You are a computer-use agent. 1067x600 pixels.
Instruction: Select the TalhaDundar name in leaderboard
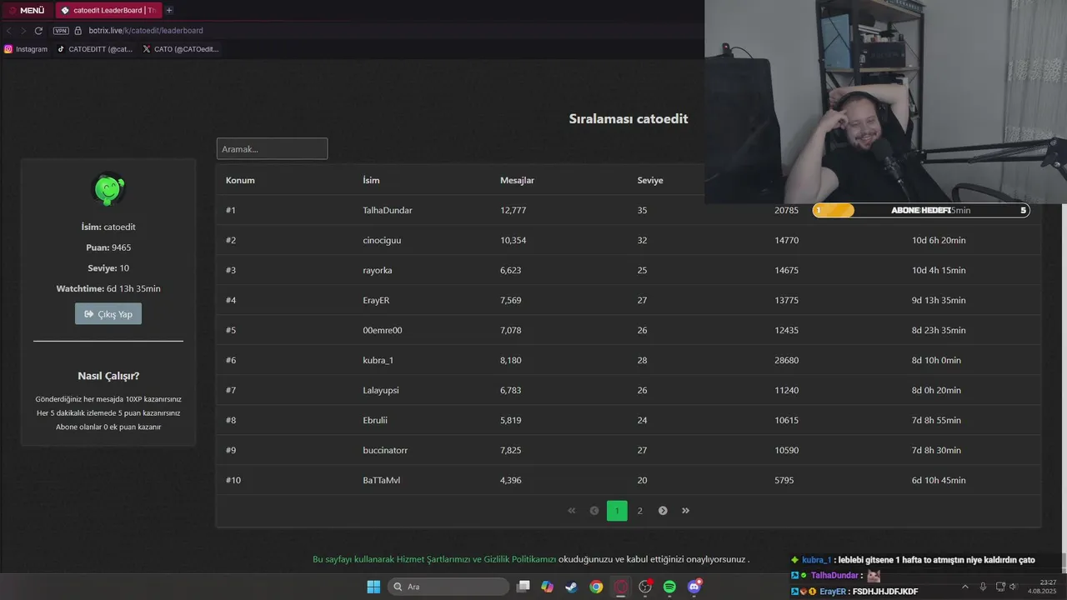[388, 210]
